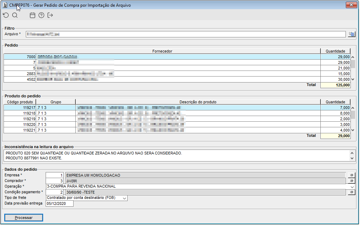Close the CMPFP076 window

pyautogui.click(x=351, y=5)
